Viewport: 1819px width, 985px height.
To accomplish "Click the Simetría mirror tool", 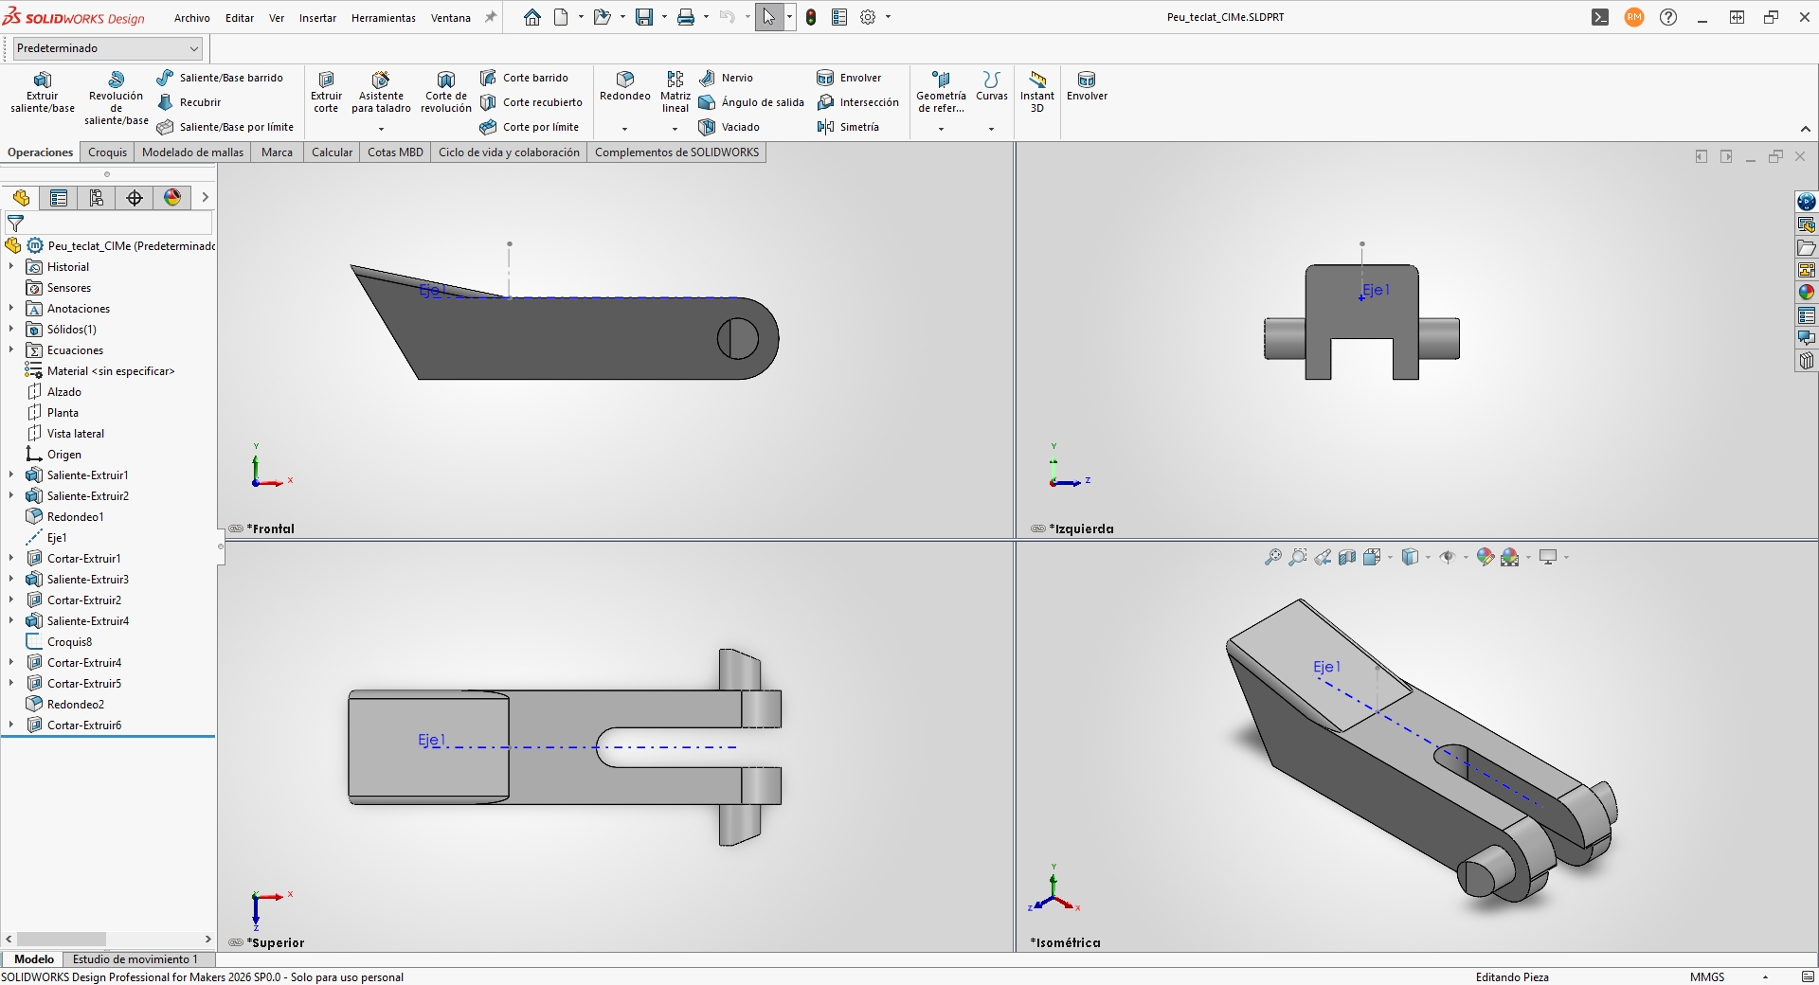I will [848, 127].
